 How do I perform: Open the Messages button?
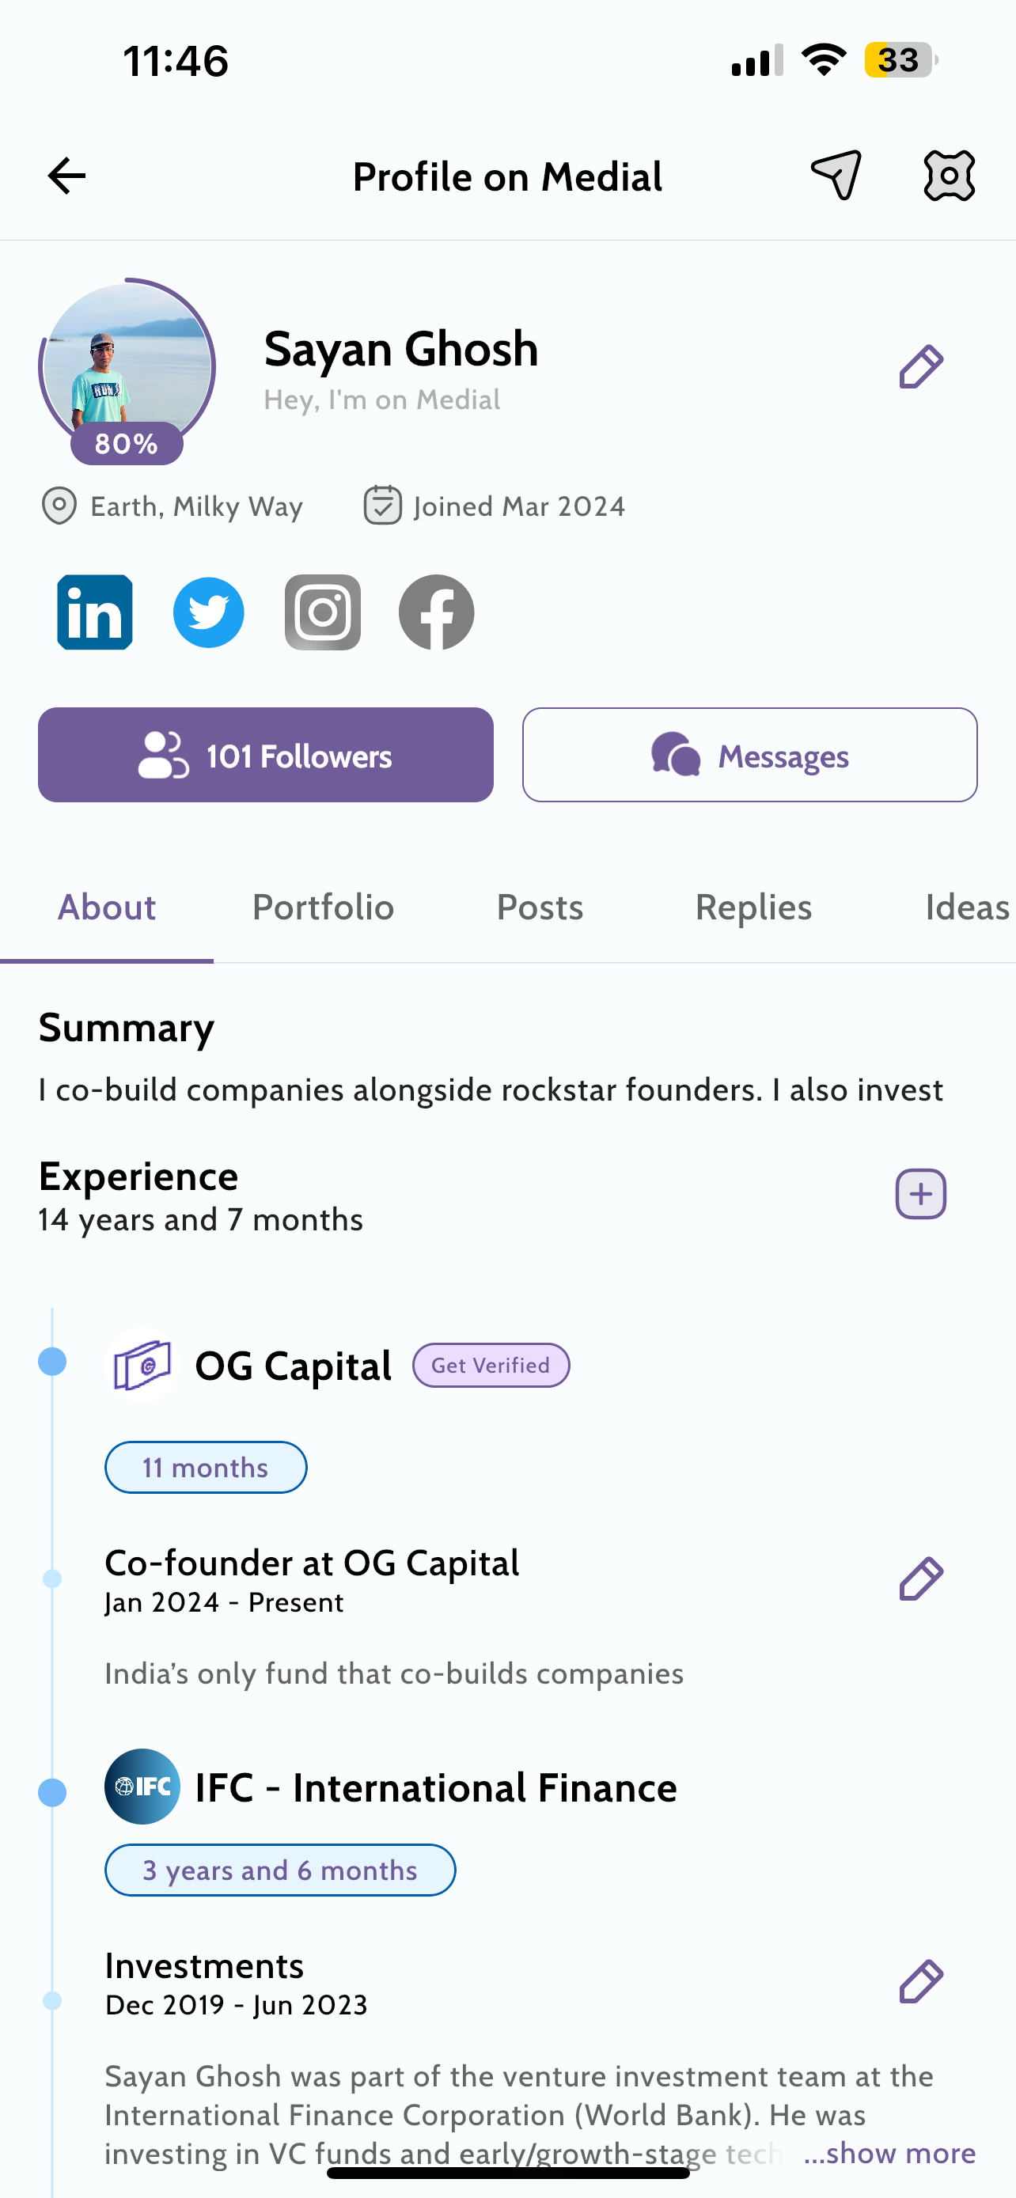(x=750, y=755)
